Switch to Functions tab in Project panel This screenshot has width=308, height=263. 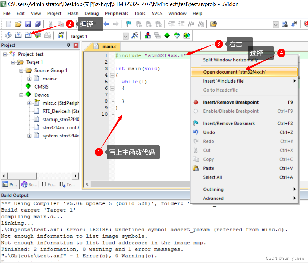coord(49,184)
